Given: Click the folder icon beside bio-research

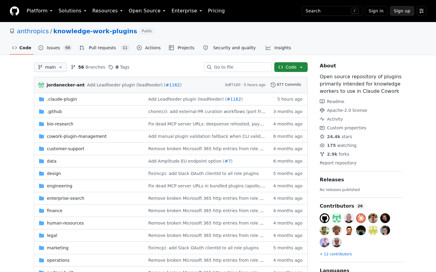Looking at the screenshot, I should (41, 124).
